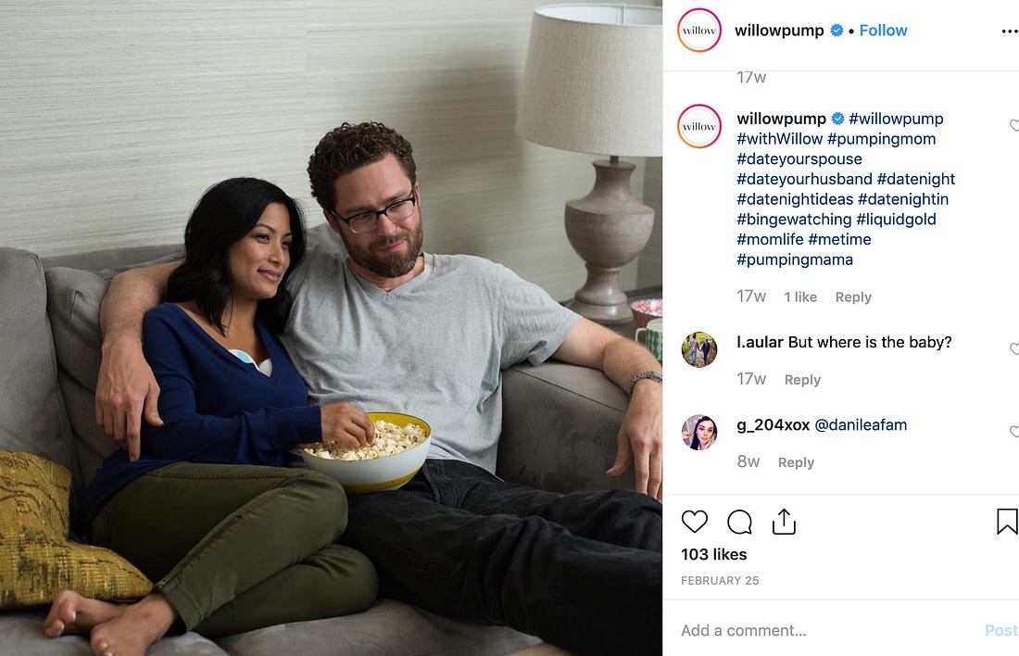
Task: View 1 like on willowpump comment
Action: tap(800, 297)
